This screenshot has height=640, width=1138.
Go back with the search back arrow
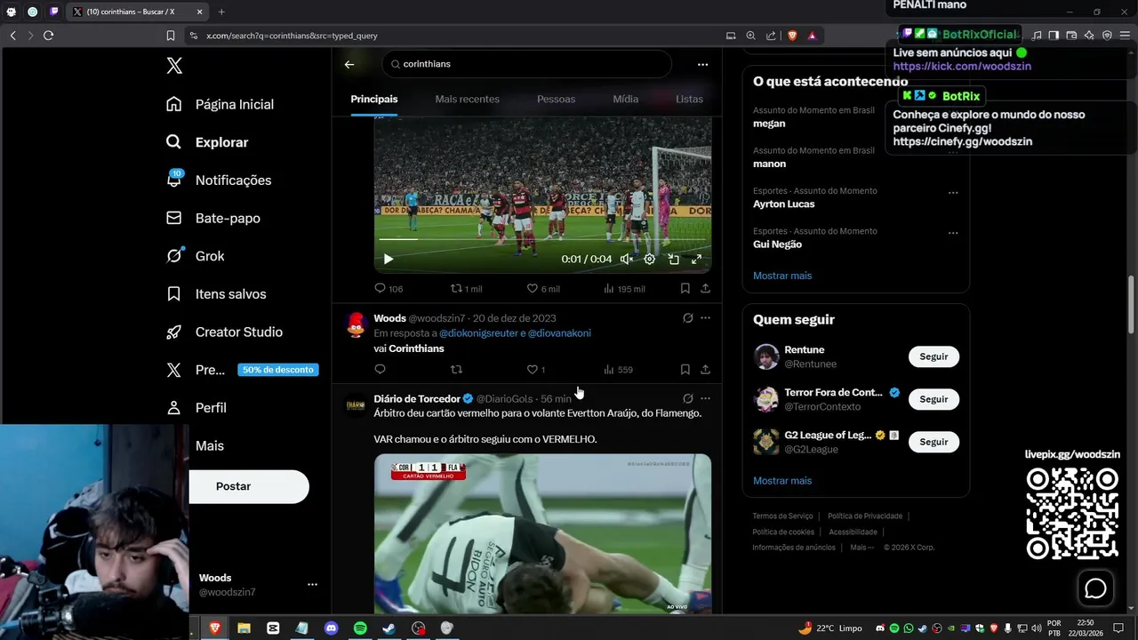[x=349, y=64]
